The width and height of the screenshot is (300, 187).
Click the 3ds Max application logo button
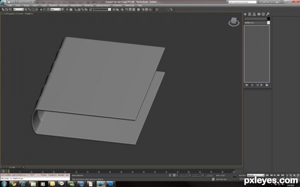coord(3,3)
